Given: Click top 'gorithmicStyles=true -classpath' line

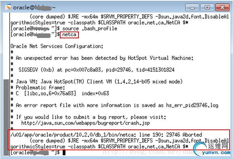Looking at the screenshot, I should tap(99, 23).
